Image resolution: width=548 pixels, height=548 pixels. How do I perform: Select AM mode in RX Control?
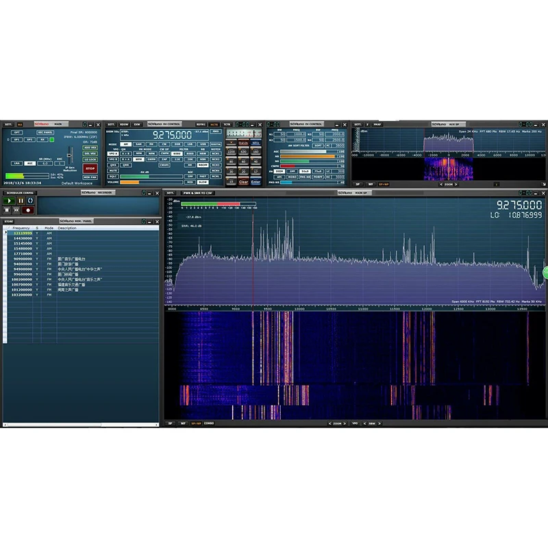click(x=125, y=144)
